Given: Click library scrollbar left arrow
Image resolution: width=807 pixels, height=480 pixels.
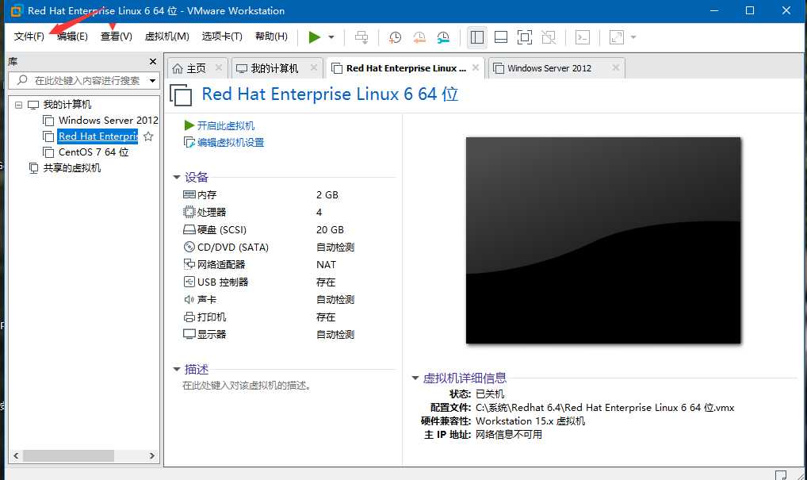Looking at the screenshot, I should [x=16, y=455].
